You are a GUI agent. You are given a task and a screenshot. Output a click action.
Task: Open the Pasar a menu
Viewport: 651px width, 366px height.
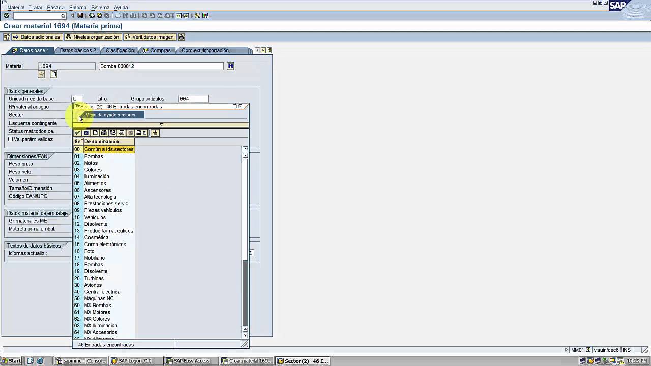point(55,8)
